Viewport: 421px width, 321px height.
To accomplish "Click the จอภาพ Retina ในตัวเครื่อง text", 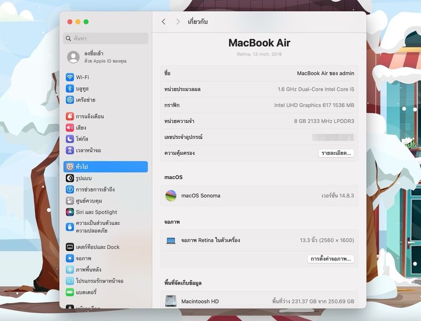I will point(210,240).
